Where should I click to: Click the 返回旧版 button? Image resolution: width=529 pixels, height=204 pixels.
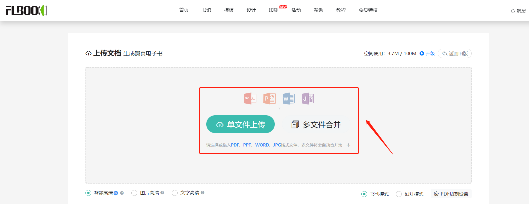(455, 53)
